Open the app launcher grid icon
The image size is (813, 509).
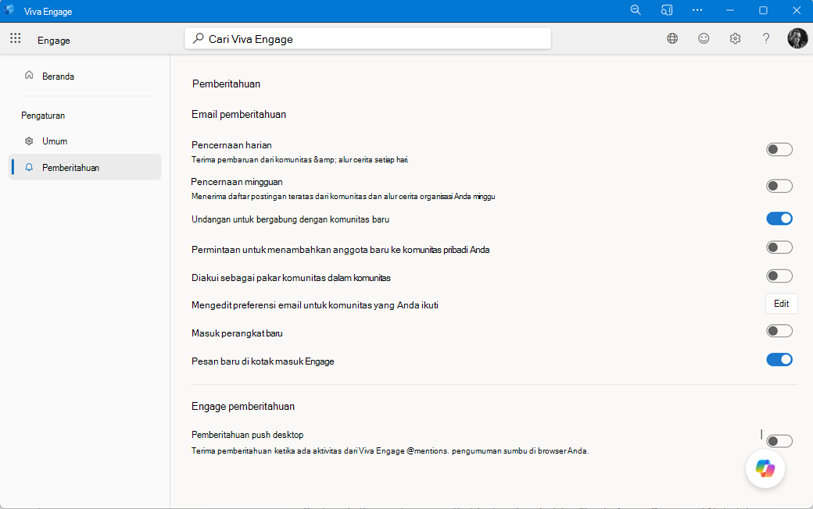click(16, 37)
